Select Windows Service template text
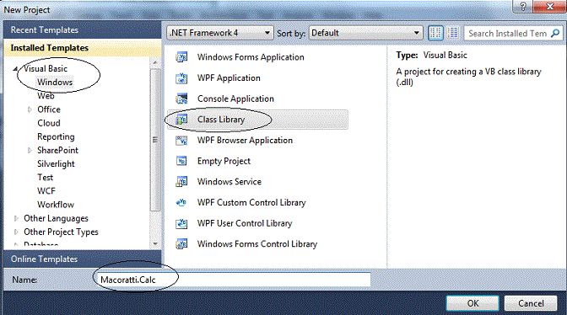This screenshot has height=315, width=567. [x=229, y=181]
